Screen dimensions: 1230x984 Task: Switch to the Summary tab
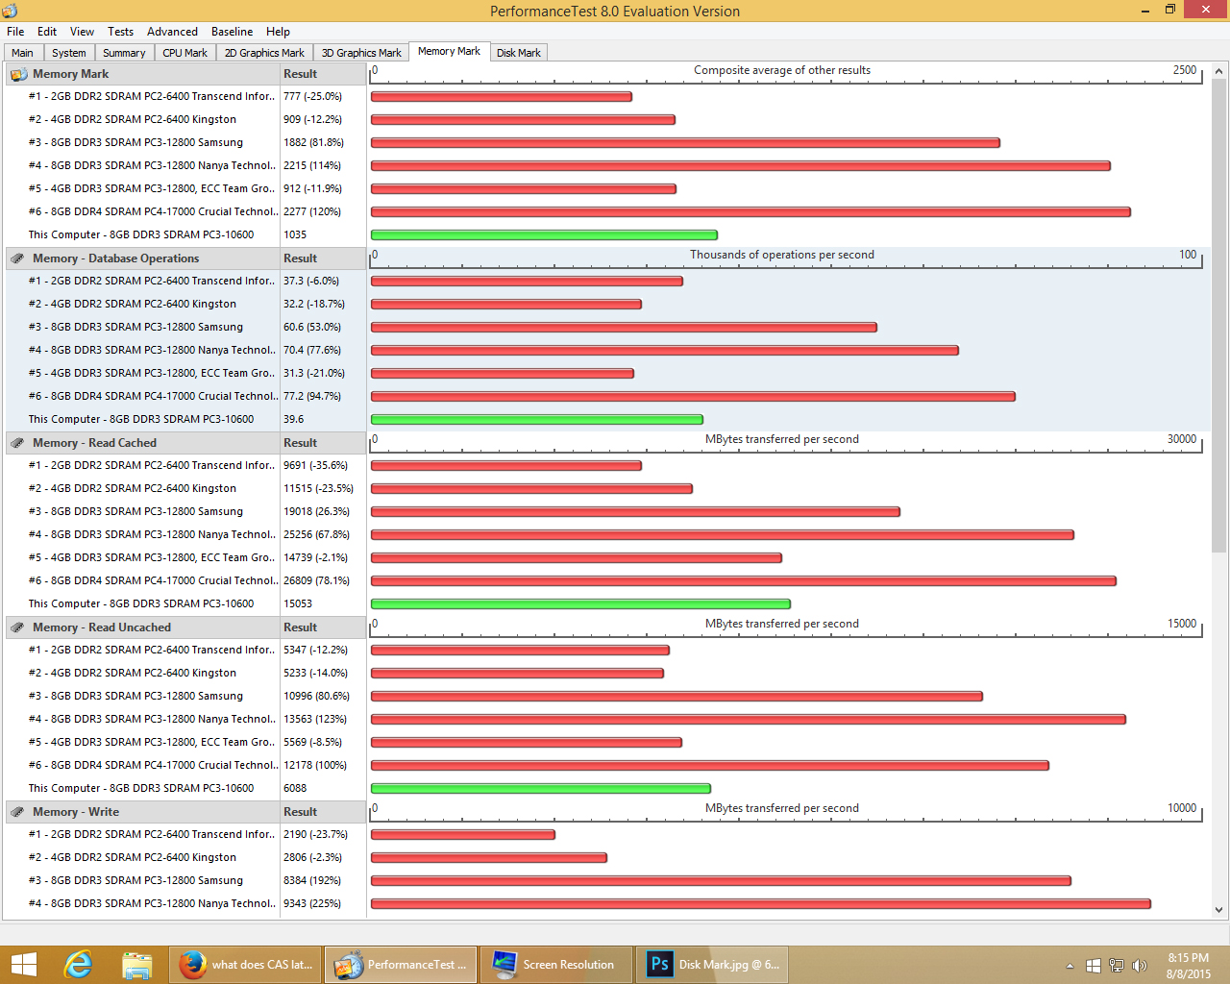point(124,53)
